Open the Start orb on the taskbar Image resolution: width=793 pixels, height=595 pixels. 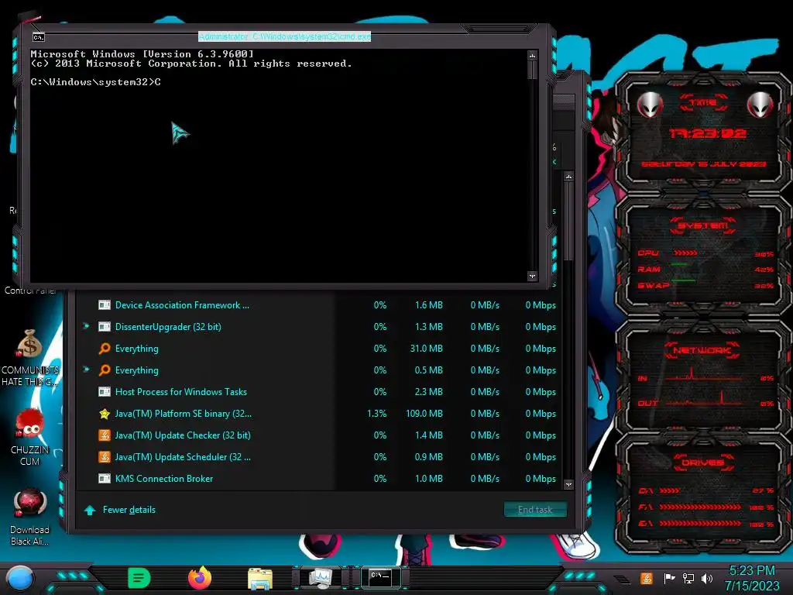click(19, 578)
